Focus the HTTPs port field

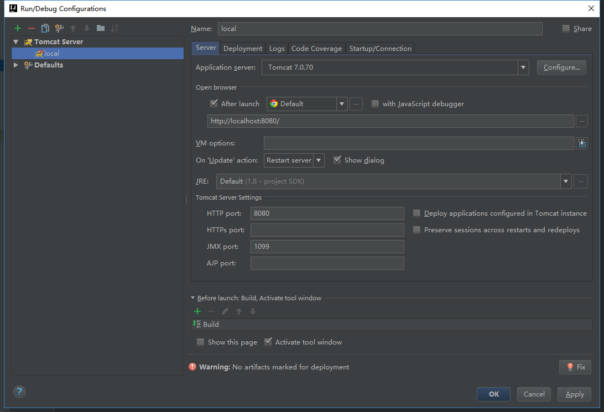point(327,230)
